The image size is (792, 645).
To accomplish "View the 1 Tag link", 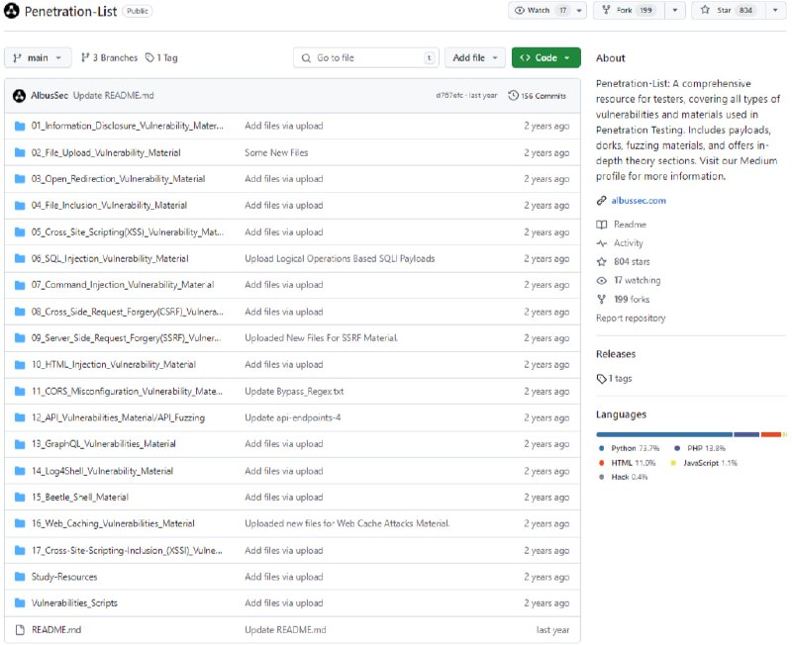I will point(161,58).
